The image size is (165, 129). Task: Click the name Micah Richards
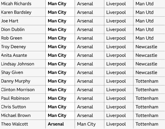click(x=16, y=4)
